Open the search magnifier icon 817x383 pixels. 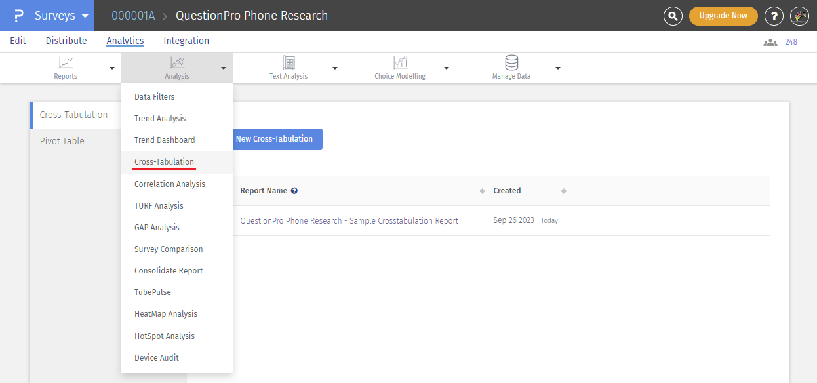pyautogui.click(x=673, y=16)
